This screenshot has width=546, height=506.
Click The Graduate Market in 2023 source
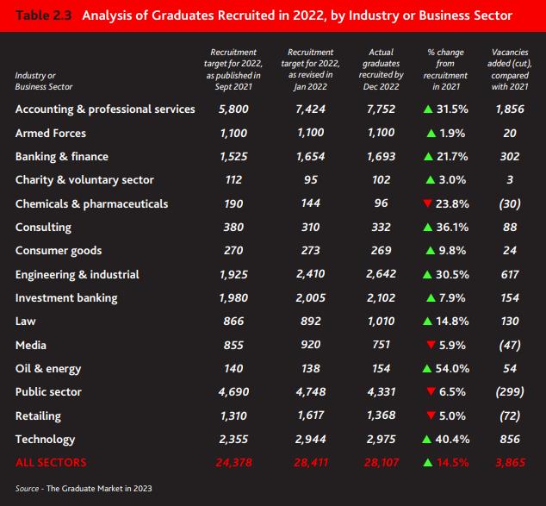tap(99, 489)
